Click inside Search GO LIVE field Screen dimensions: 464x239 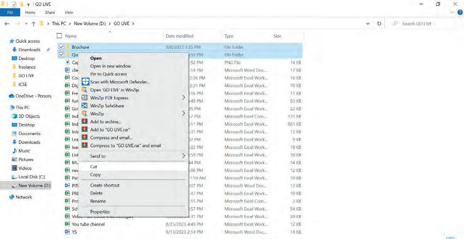(424, 23)
